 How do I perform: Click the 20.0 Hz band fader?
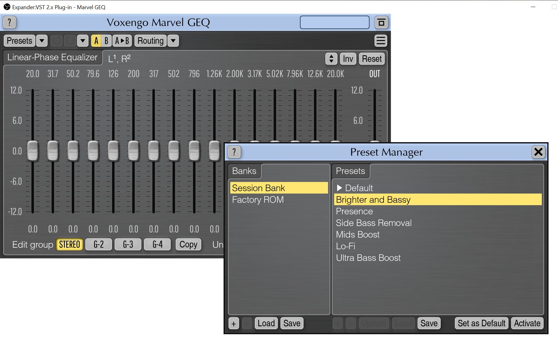[x=33, y=151]
